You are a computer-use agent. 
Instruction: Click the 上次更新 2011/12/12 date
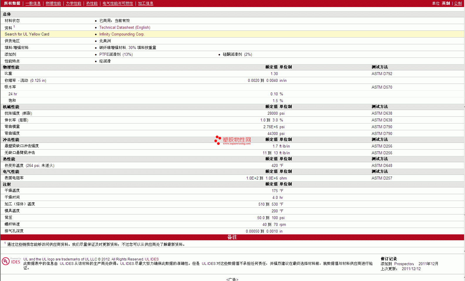tap(400, 269)
